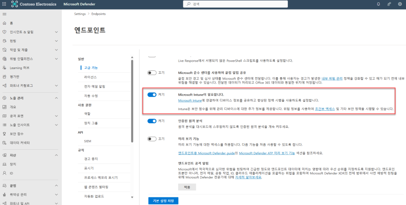Screen dimensions: 406x205
Task: Click the 작업 및 제출 icon
Action: point(4,50)
